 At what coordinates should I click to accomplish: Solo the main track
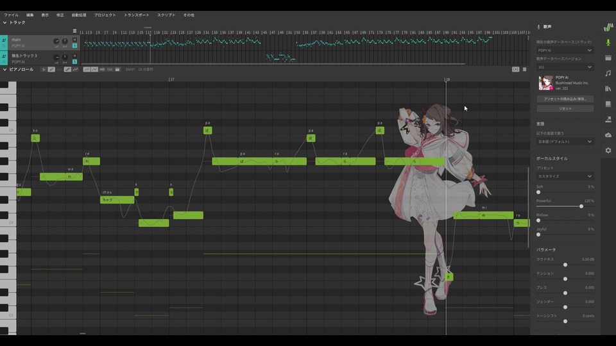(x=74, y=45)
